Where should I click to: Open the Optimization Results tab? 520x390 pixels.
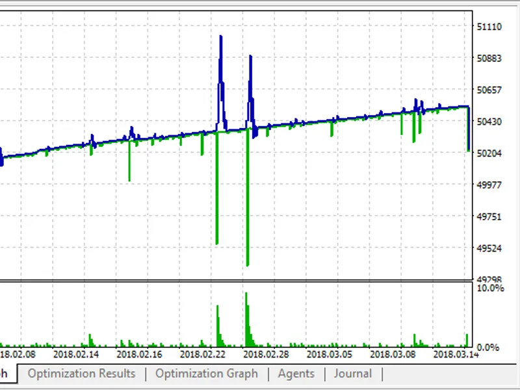pyautogui.click(x=82, y=374)
